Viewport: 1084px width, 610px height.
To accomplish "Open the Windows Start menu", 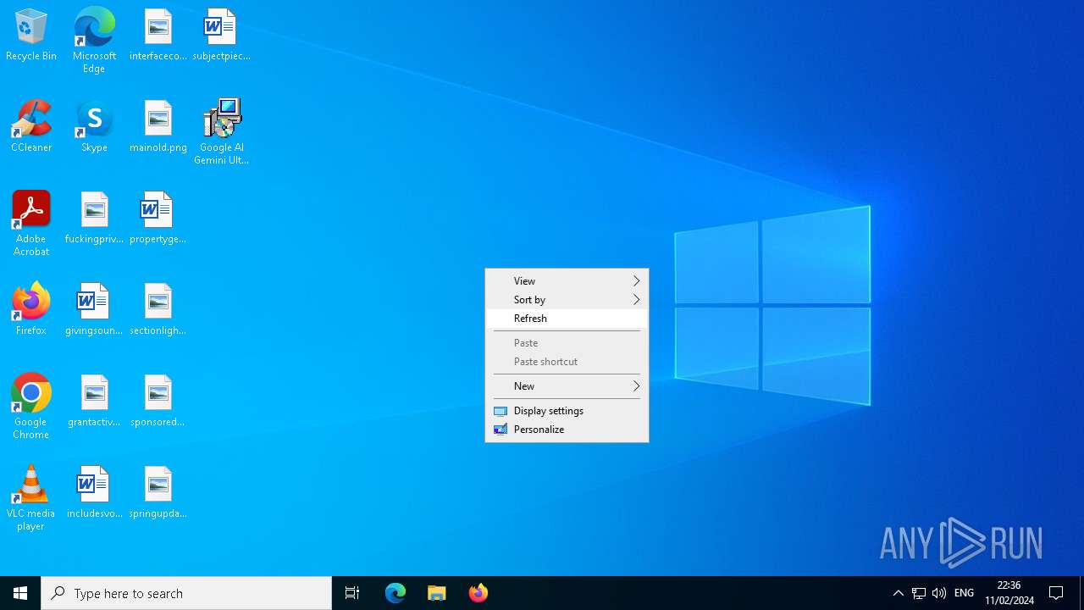I will [x=20, y=593].
